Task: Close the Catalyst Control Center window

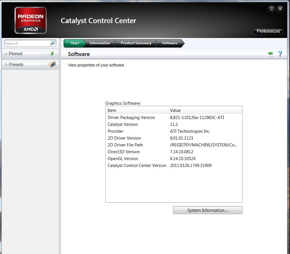Action: pyautogui.click(x=280, y=9)
